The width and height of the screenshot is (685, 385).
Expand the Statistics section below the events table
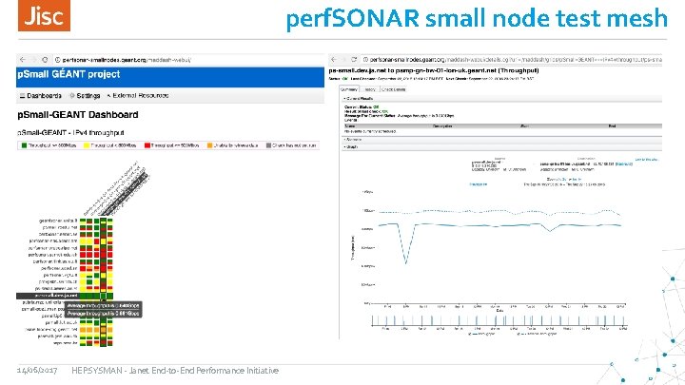coord(501,139)
